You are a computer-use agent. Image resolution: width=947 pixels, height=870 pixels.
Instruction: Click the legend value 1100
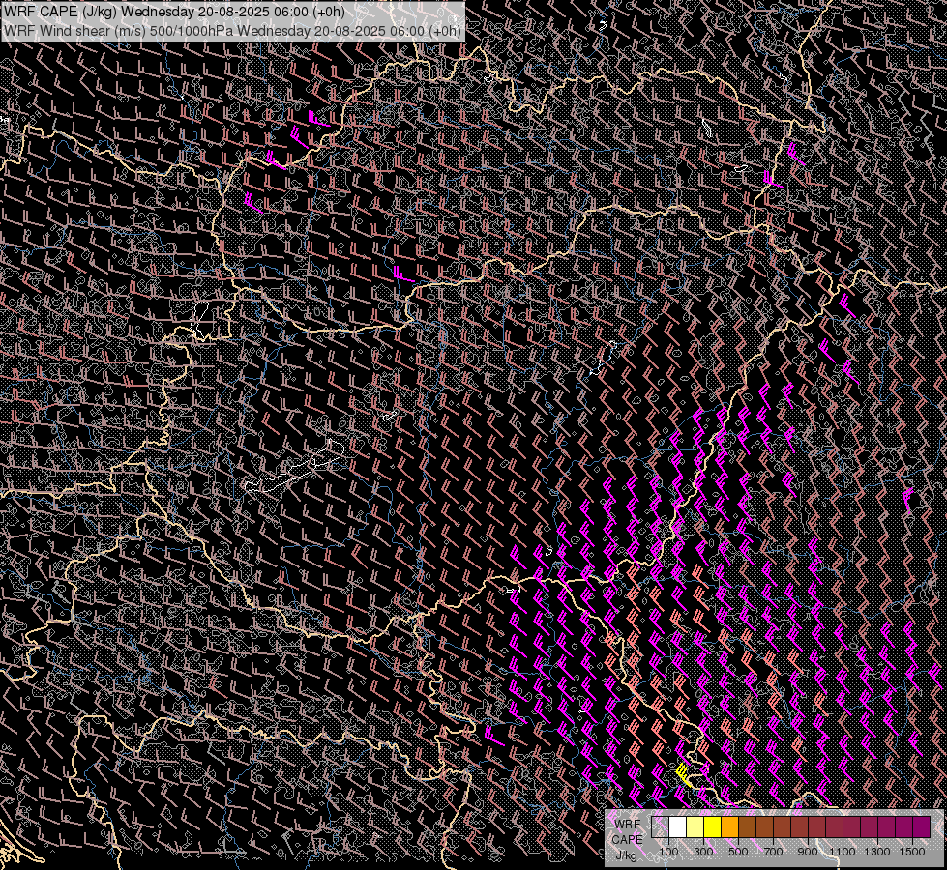coord(843,852)
